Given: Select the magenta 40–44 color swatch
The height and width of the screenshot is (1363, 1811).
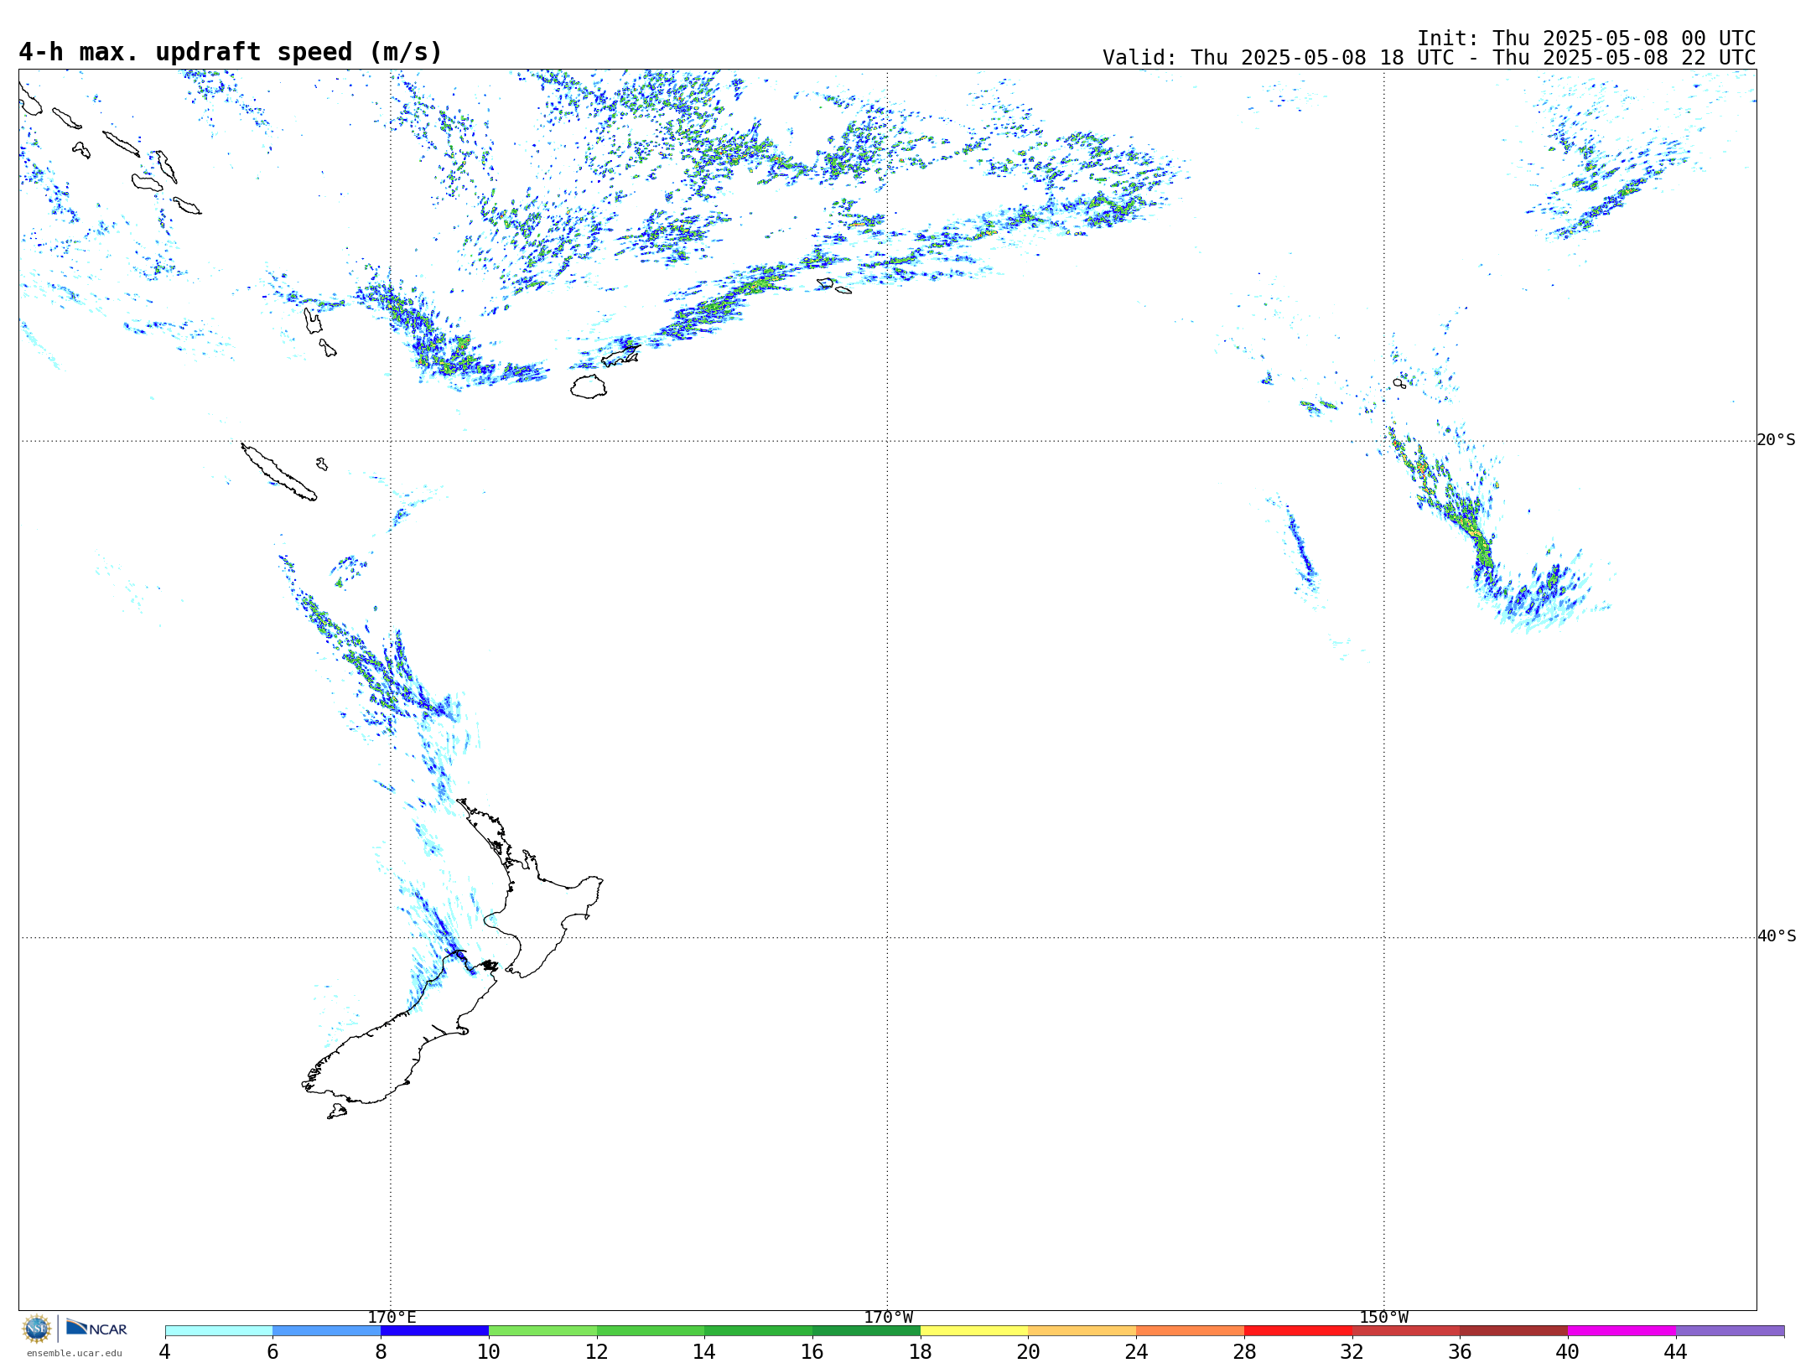Looking at the screenshot, I should pyautogui.click(x=1622, y=1331).
